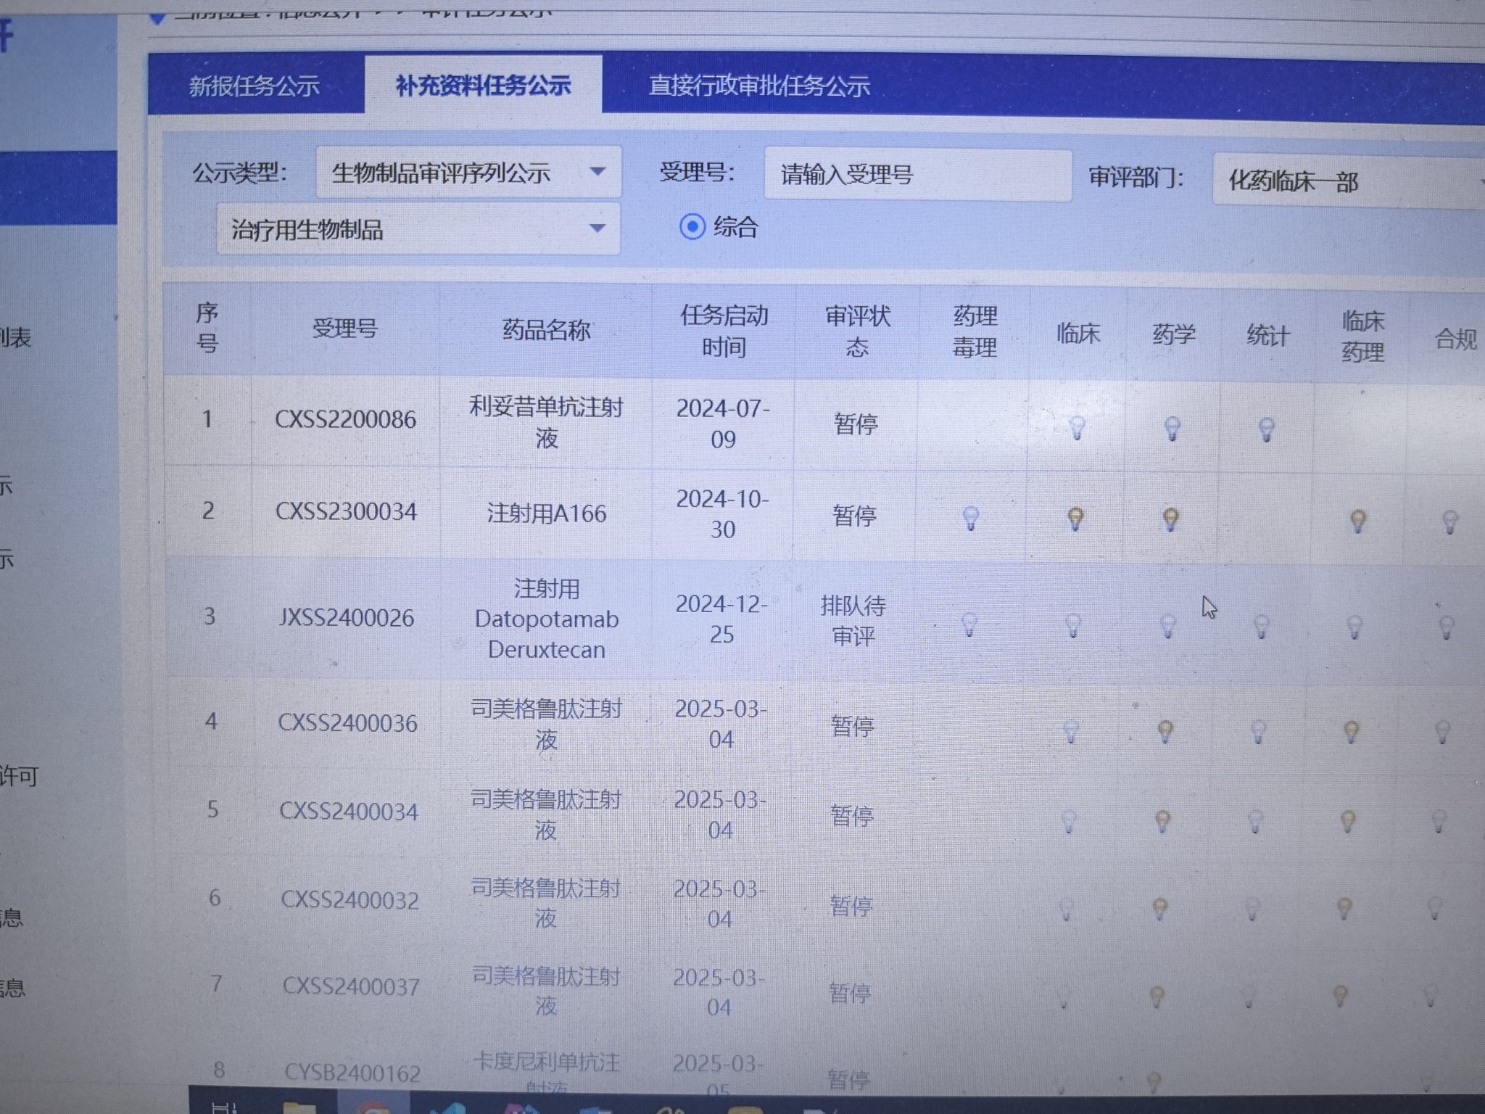
Task: Click the yellow 药学 bulb for CXSS2400032
Action: tap(1160, 909)
